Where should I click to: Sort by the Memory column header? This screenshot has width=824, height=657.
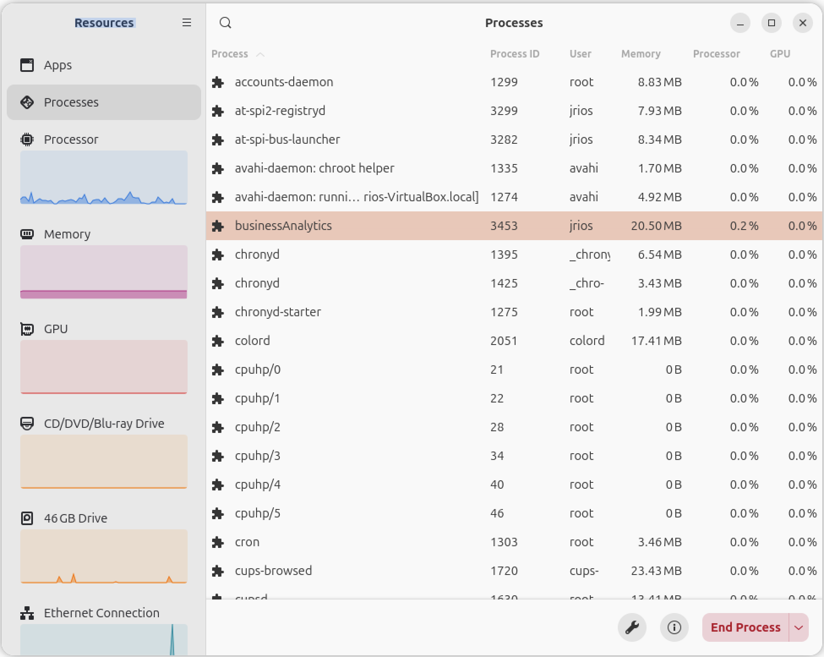[x=641, y=54]
